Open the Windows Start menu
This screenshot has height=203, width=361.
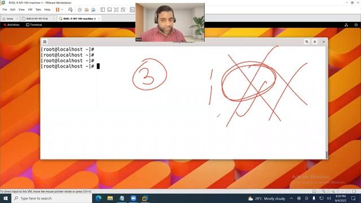[x=5, y=198]
